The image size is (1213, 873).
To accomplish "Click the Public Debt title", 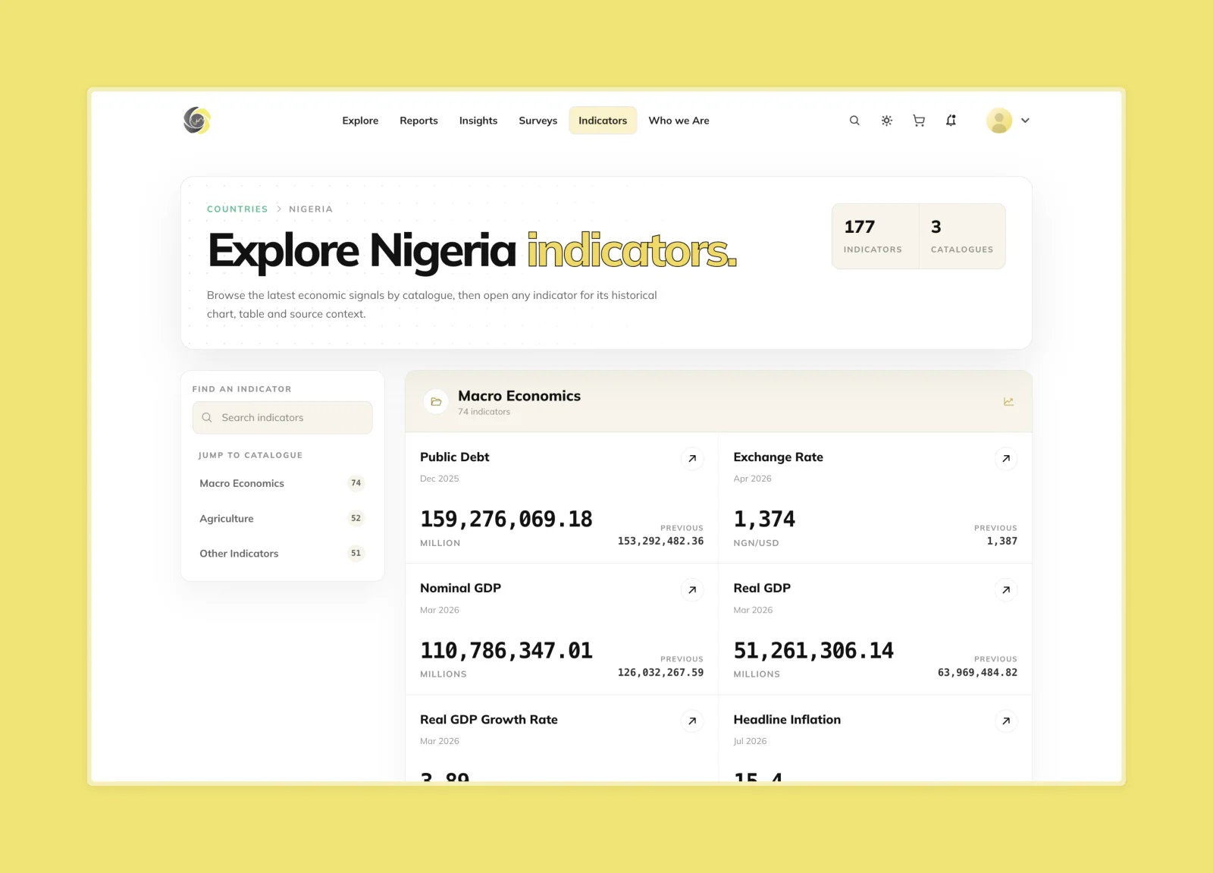I will coord(455,457).
